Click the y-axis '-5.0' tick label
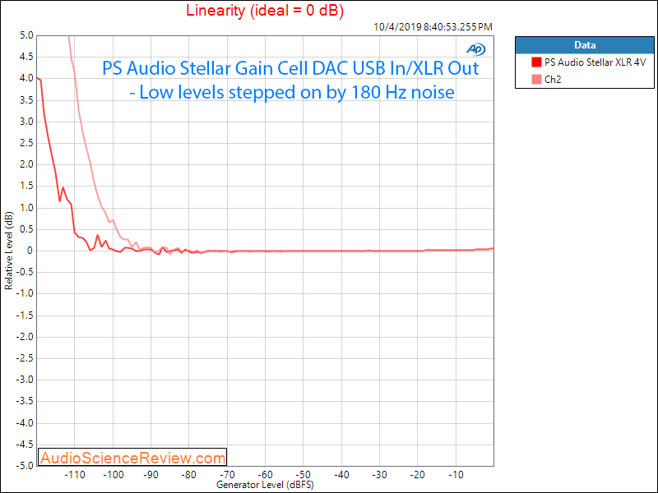This screenshot has width=658, height=493. (25, 465)
